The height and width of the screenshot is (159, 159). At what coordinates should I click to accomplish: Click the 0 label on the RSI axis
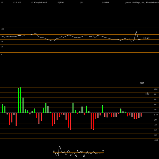tap(2, 54)
